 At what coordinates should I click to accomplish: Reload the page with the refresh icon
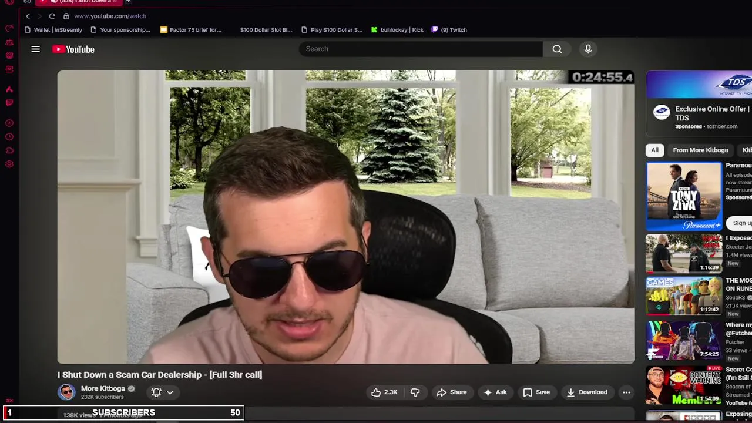(52, 16)
